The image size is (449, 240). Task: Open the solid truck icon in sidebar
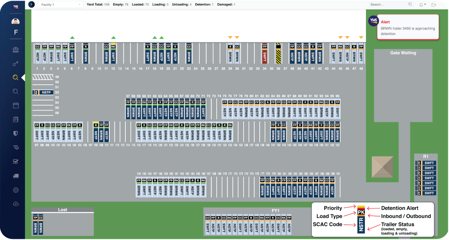(x=16, y=176)
